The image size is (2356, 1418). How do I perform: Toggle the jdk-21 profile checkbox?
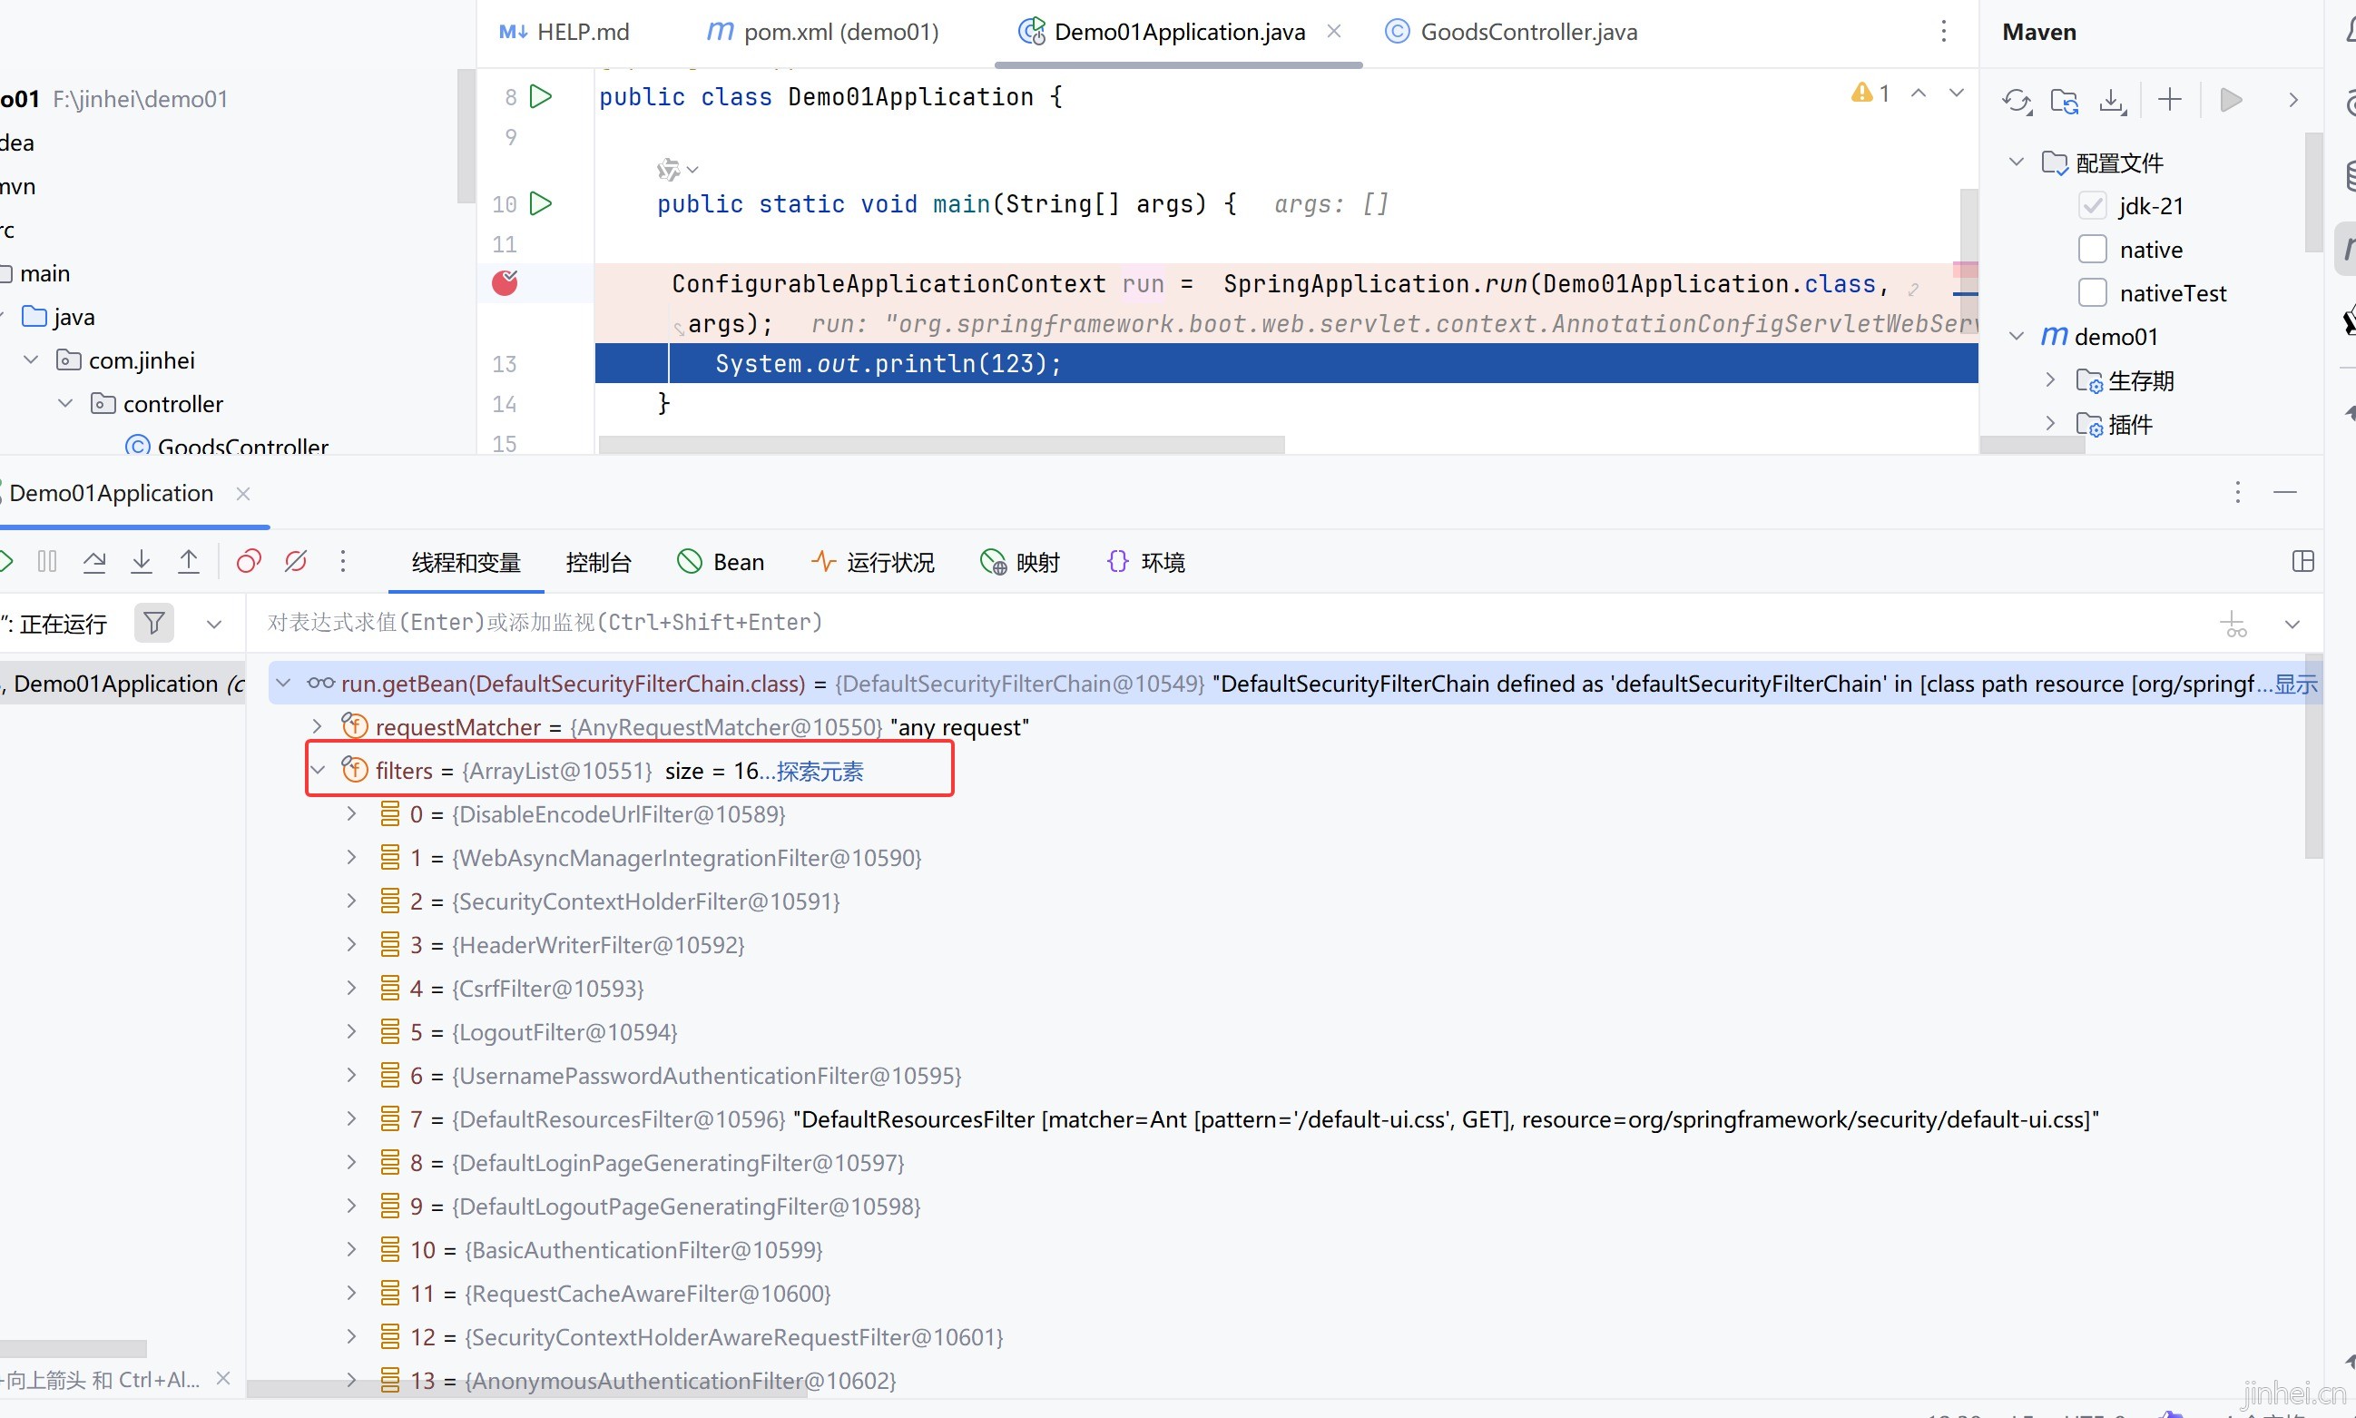(2092, 206)
